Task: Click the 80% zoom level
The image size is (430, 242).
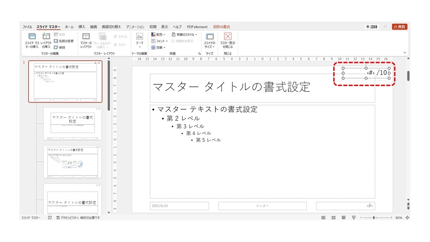Action: pyautogui.click(x=399, y=218)
